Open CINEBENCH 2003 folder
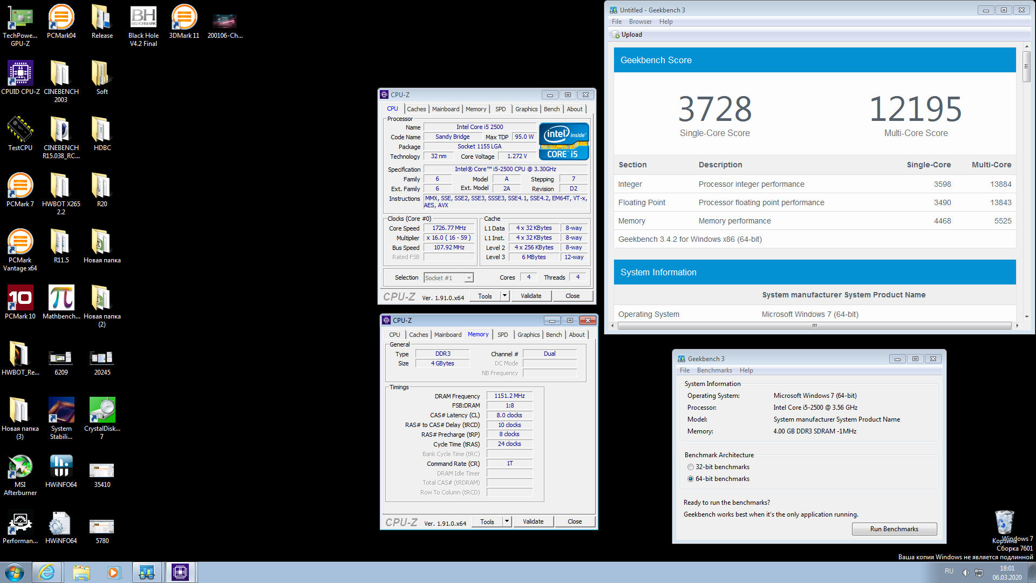1036x583 pixels. pyautogui.click(x=61, y=82)
